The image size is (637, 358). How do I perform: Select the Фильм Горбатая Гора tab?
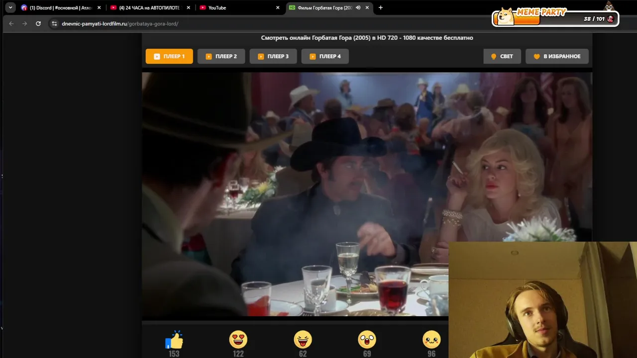tap(328, 7)
